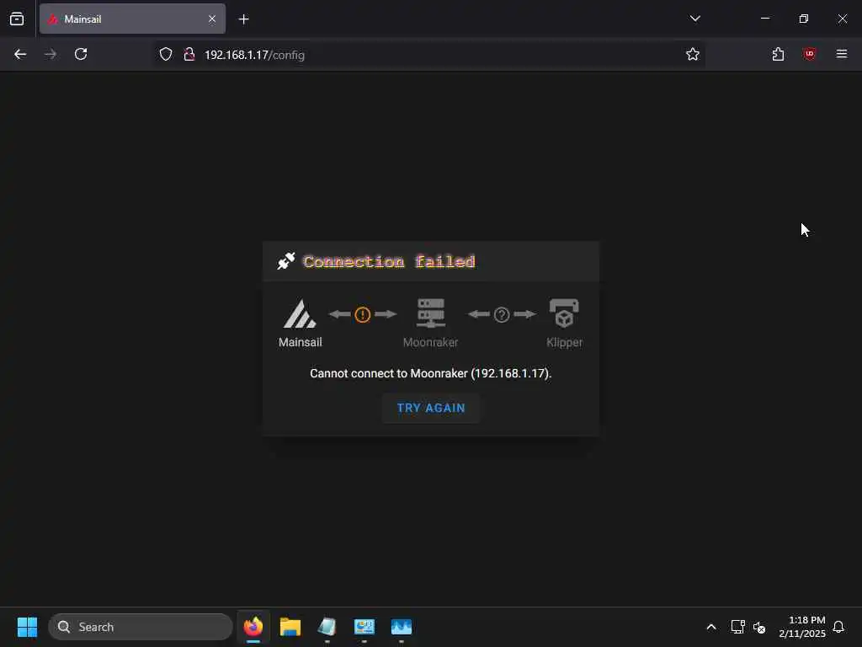This screenshot has width=862, height=647.
Task: Click the insecure connection padlock icon
Action: pos(189,54)
